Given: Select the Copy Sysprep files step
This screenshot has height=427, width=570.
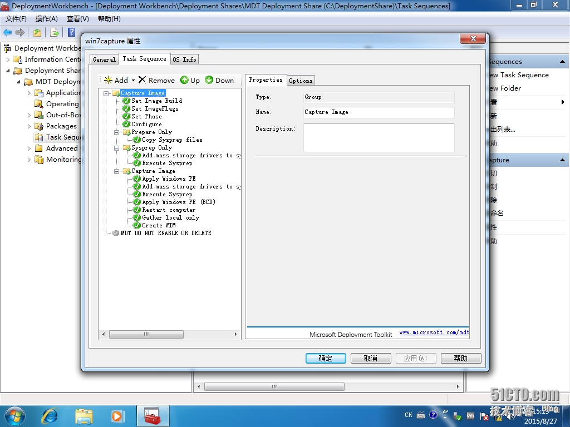Looking at the screenshot, I should tap(172, 140).
